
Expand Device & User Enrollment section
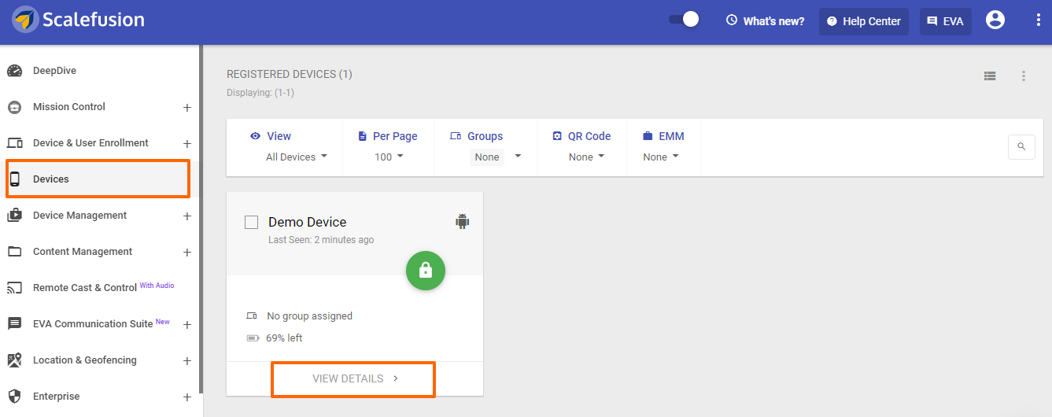tap(187, 144)
